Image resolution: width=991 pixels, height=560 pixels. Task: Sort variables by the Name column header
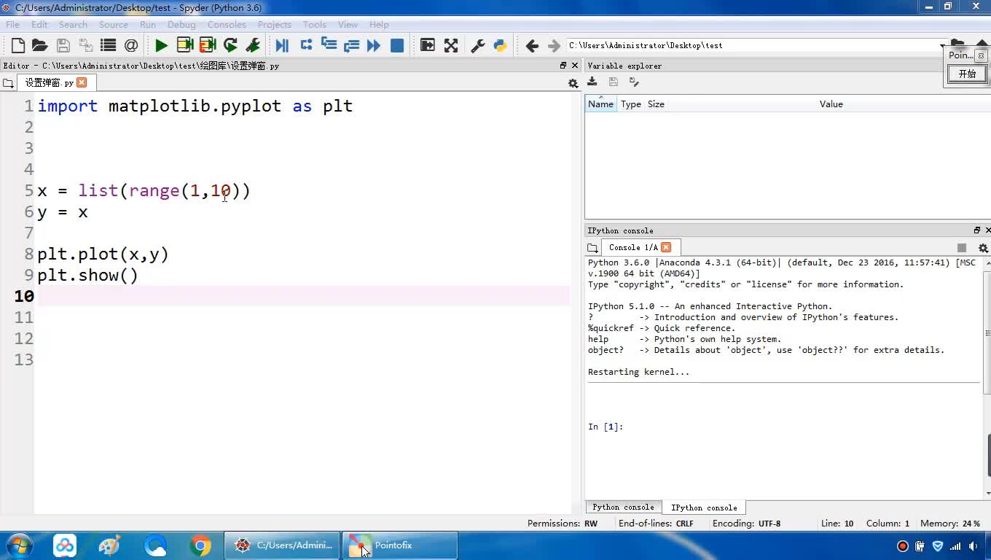click(600, 104)
